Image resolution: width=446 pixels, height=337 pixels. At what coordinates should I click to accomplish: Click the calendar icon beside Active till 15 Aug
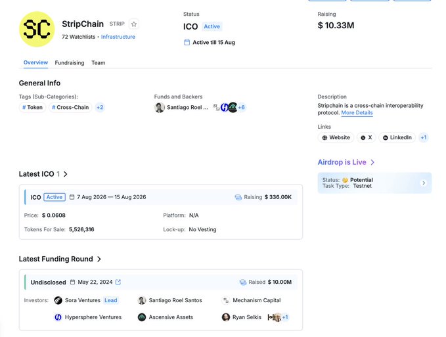pos(187,43)
